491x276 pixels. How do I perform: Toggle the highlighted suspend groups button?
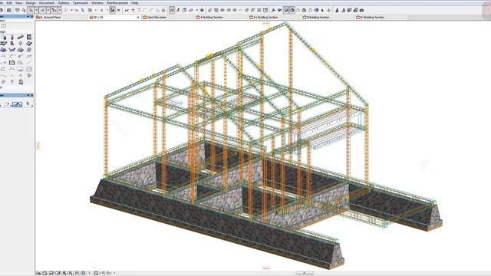coord(112,10)
